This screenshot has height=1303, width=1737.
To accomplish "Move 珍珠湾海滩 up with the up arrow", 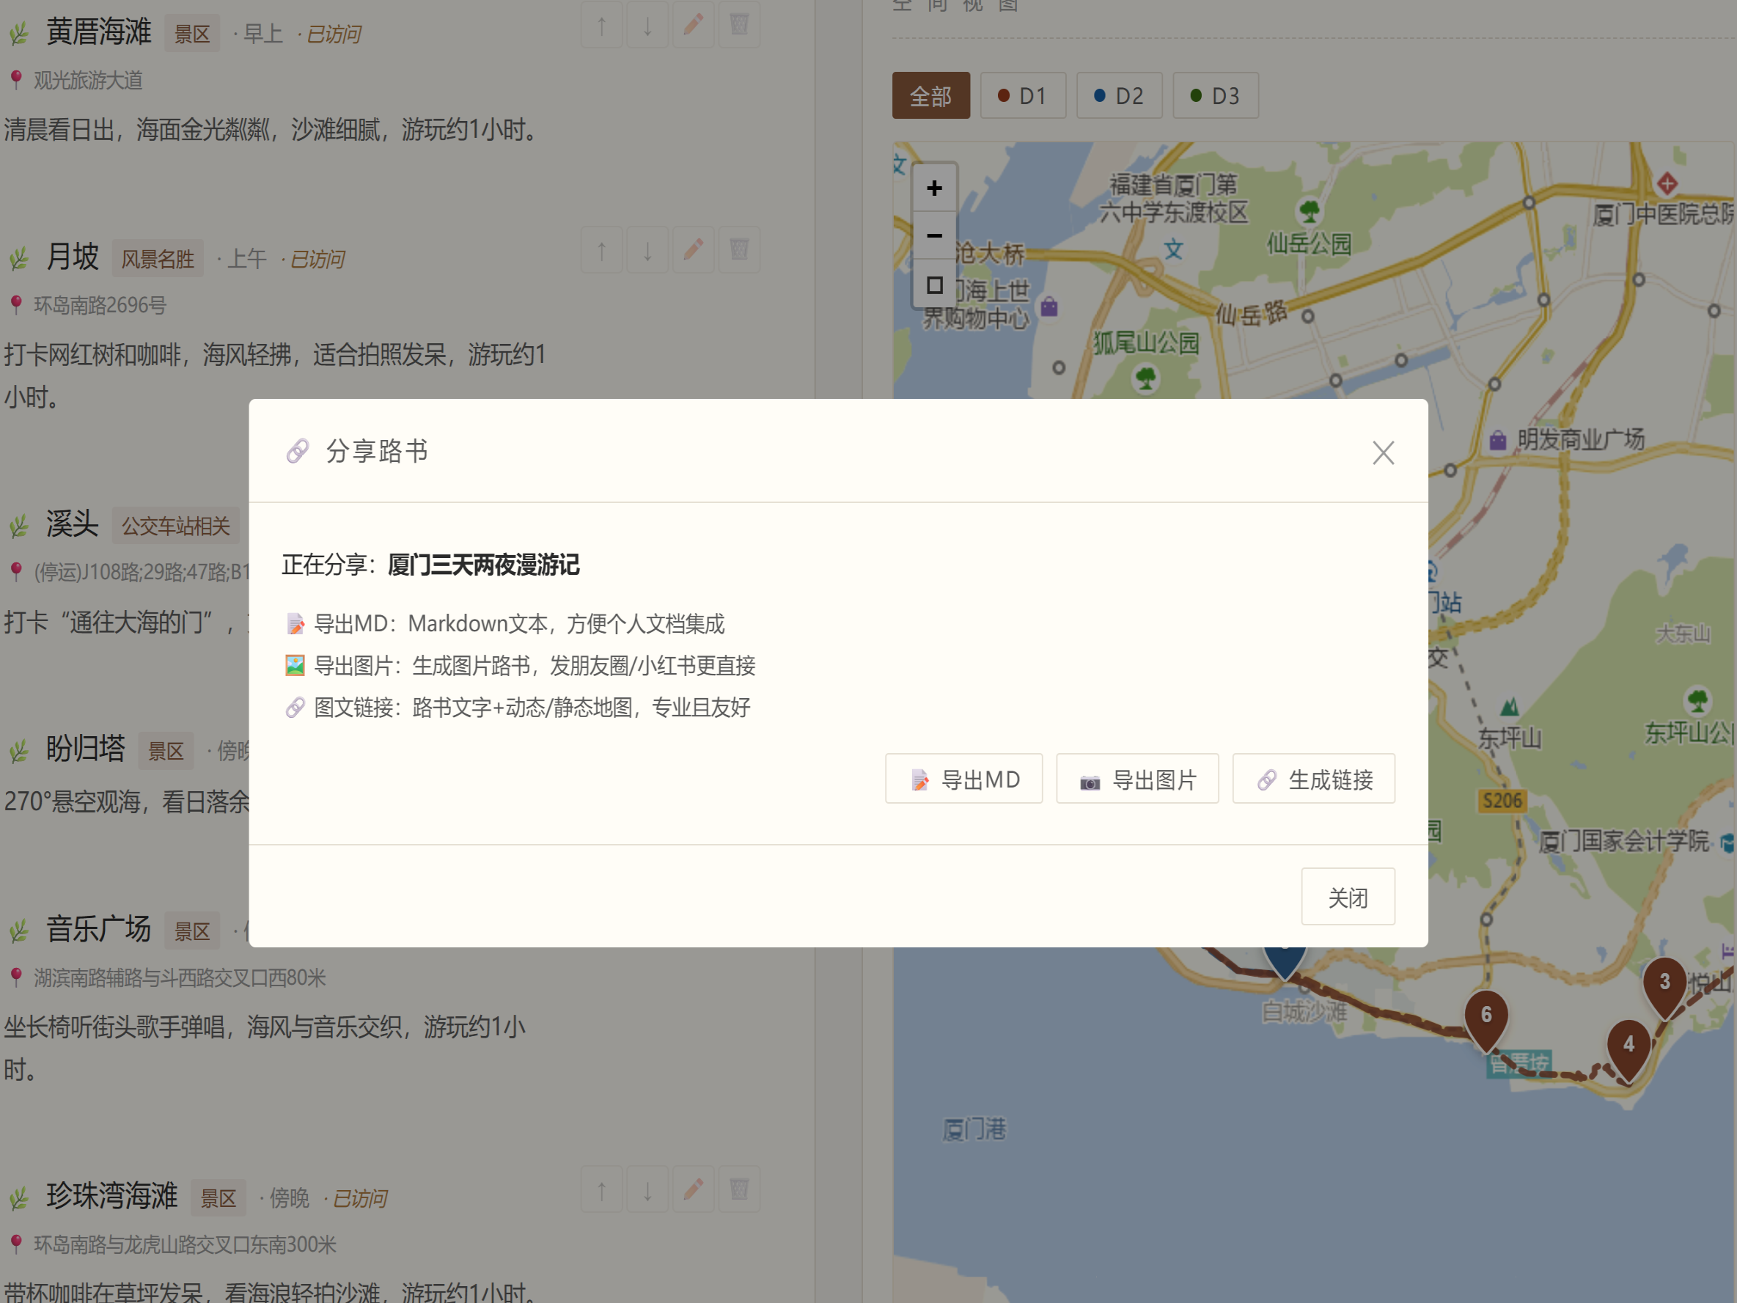I will pos(601,1190).
